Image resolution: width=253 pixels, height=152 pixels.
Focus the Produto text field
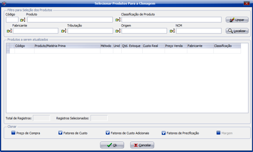[70, 20]
